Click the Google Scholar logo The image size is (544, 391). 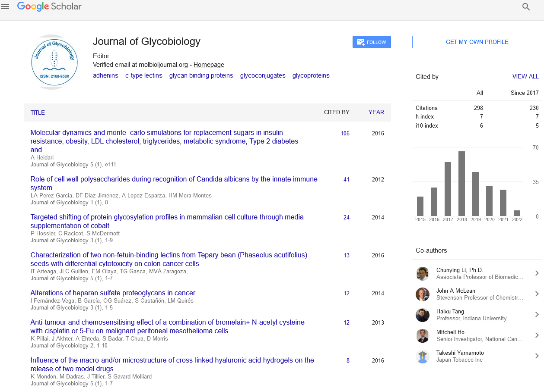point(49,6)
